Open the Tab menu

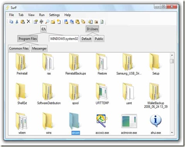(21, 15)
